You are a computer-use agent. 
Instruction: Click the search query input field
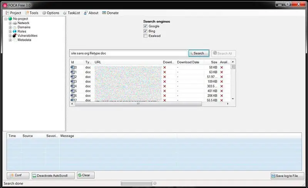click(x=129, y=53)
